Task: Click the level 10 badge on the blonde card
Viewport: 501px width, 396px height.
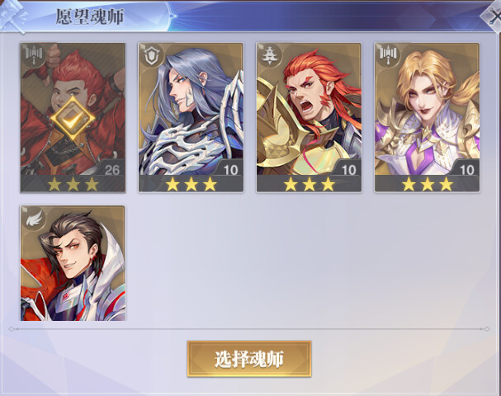Action: click(466, 170)
